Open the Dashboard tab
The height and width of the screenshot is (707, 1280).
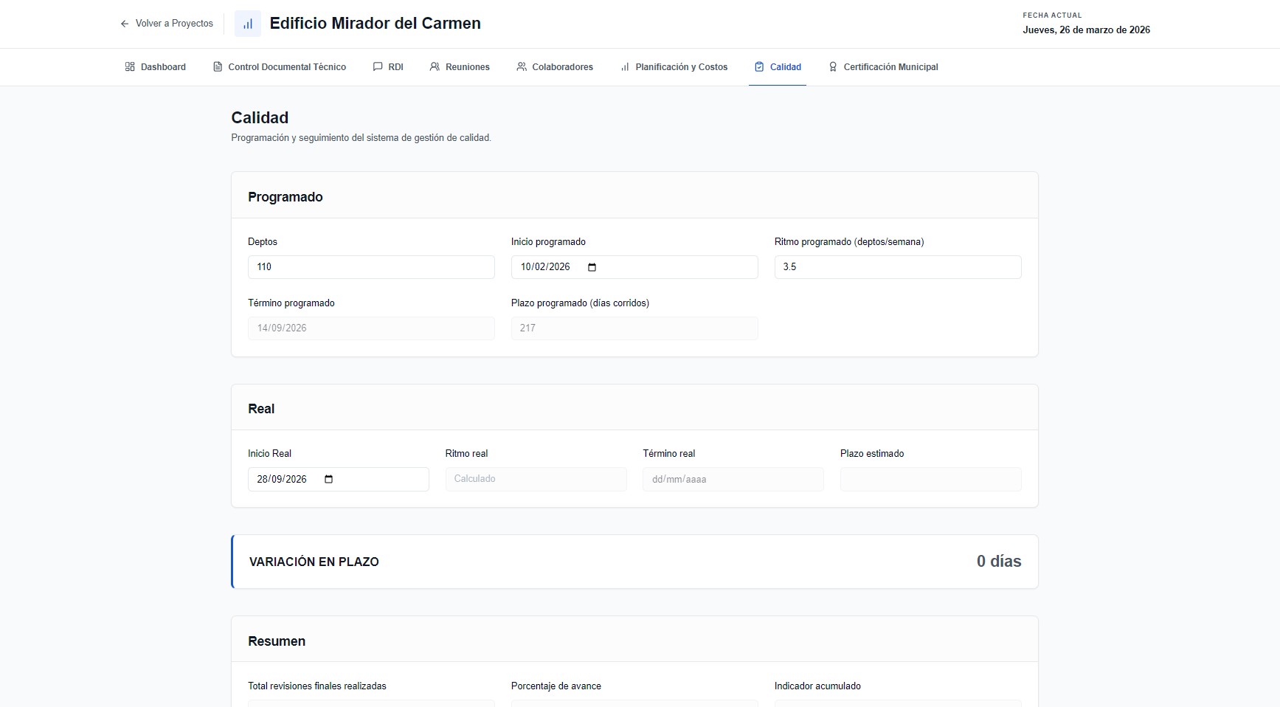tap(156, 66)
